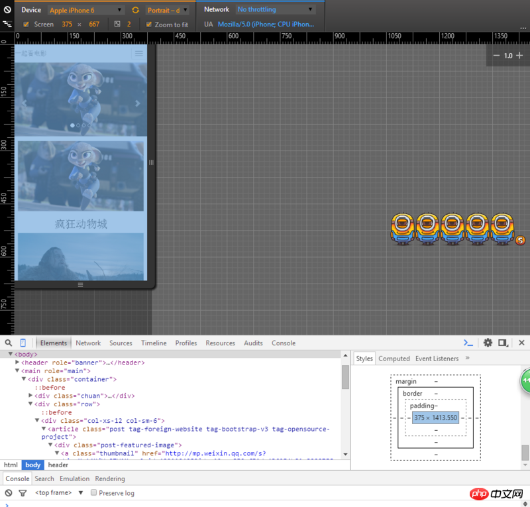Click the plus zoom-in control
The image size is (530, 507).
click(519, 56)
